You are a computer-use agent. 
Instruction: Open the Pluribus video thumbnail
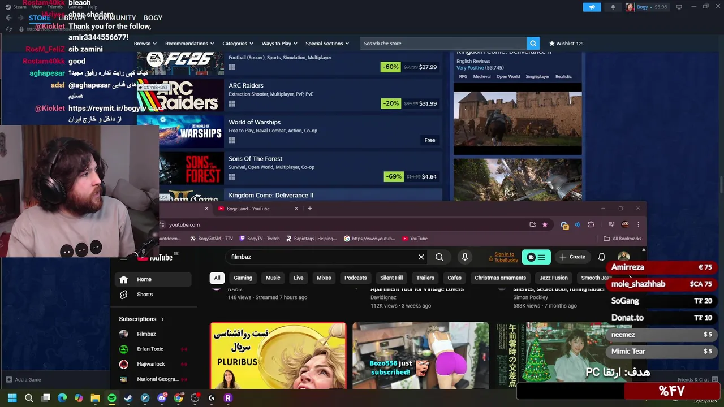(x=278, y=356)
